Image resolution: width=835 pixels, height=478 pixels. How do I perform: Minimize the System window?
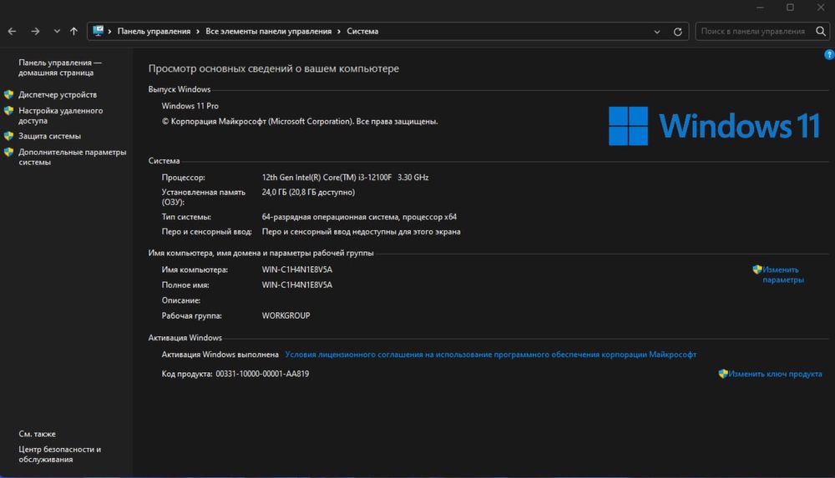click(x=760, y=8)
